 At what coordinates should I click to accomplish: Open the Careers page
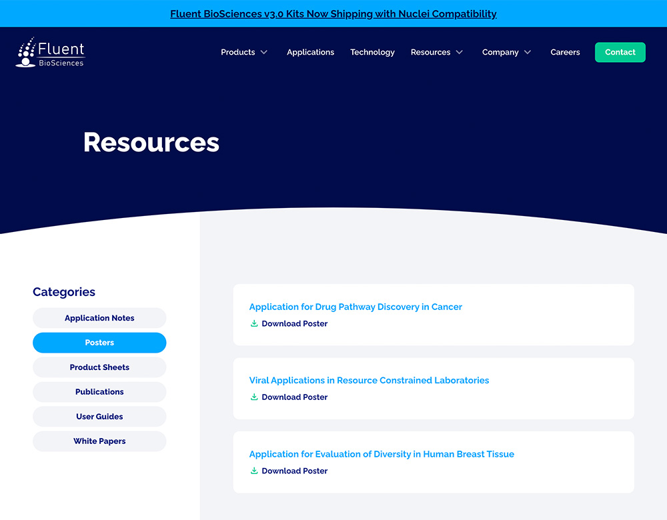coord(565,52)
